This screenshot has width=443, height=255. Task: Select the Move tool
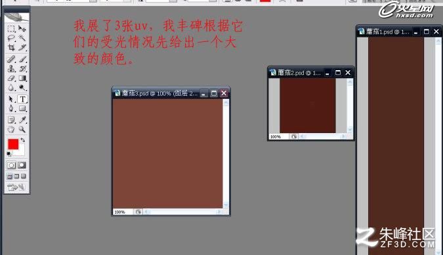click(x=22, y=28)
